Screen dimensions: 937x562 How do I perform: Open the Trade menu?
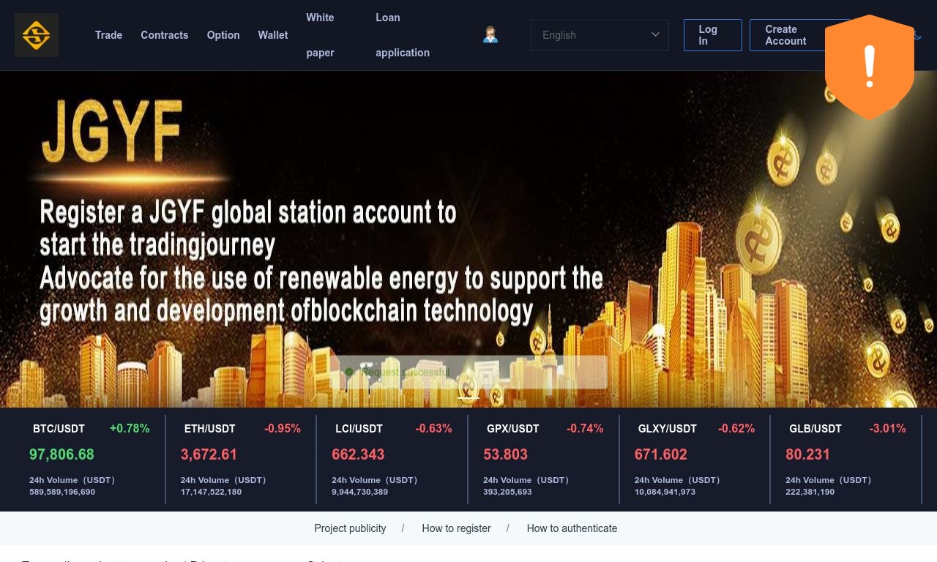point(108,35)
